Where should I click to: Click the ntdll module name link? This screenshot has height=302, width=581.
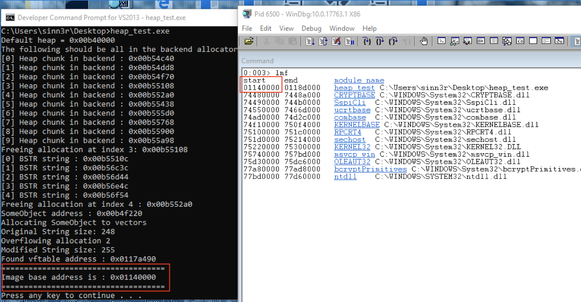pos(345,177)
